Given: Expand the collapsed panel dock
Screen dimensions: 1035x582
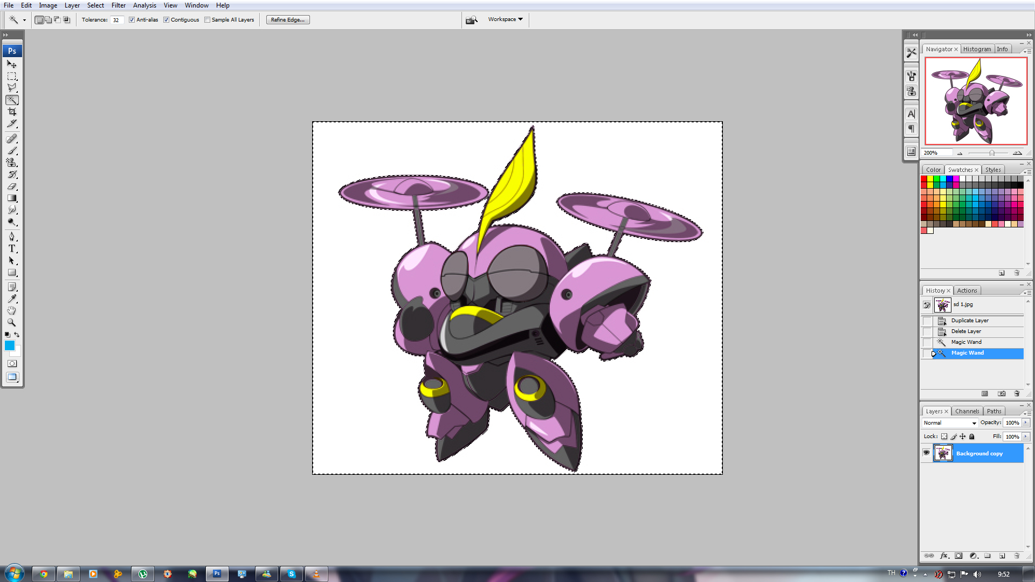Looking at the screenshot, I should [915, 35].
